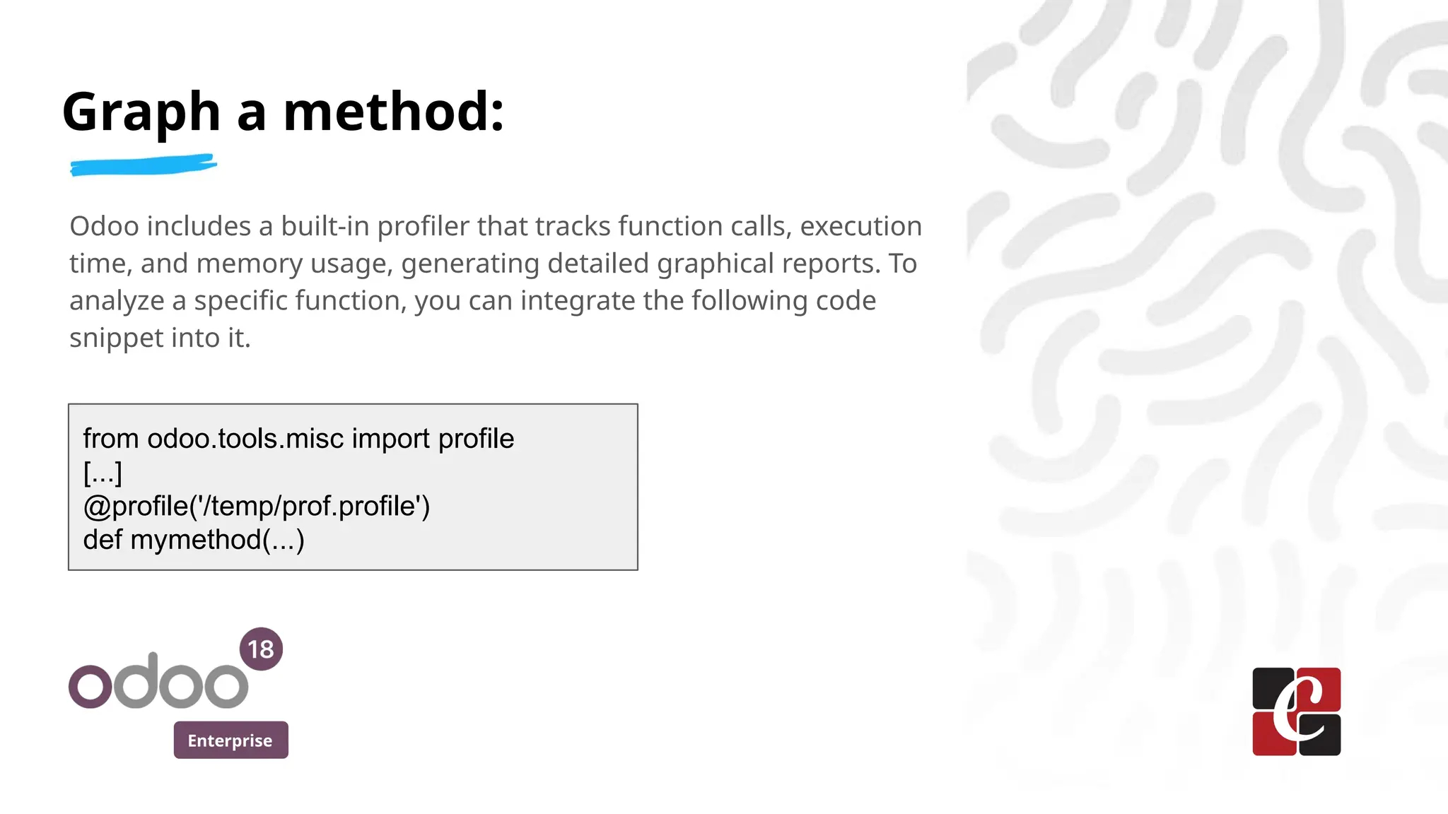The width and height of the screenshot is (1448, 814).
Task: Click the purple 18 version badge
Action: [x=261, y=649]
